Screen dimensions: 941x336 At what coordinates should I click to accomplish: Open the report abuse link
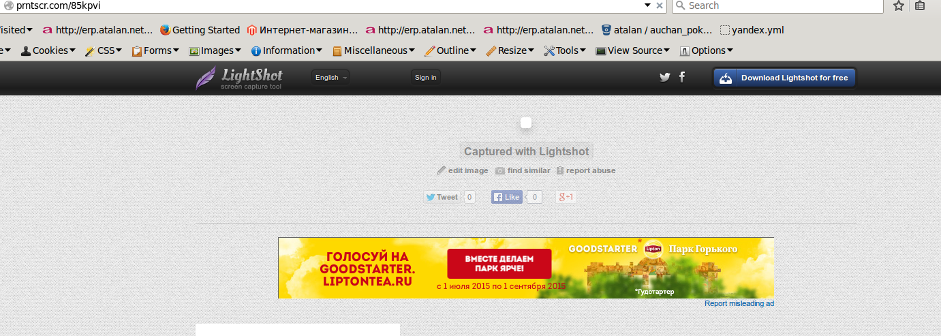586,170
